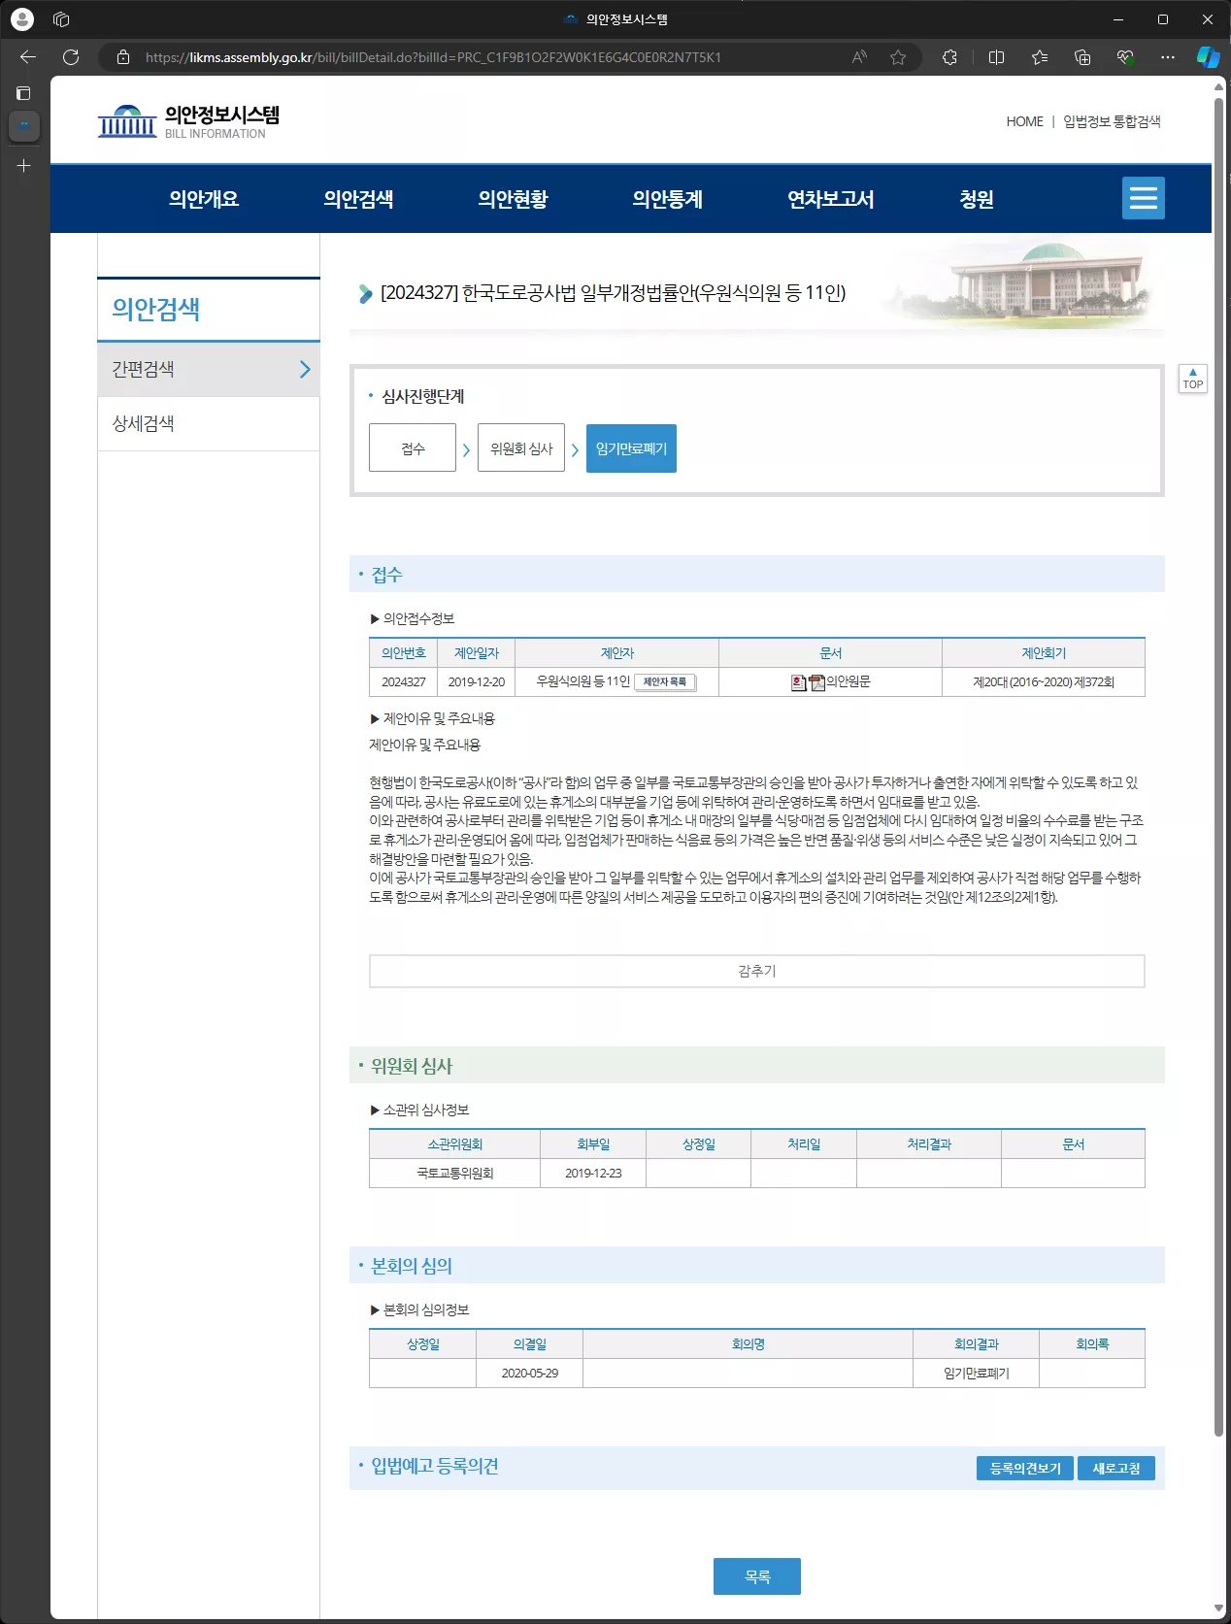
Task: Open the 제안자목록 button
Action: pyautogui.click(x=665, y=682)
